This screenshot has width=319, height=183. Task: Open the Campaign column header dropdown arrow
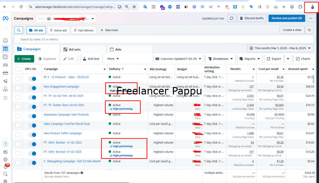105,69
